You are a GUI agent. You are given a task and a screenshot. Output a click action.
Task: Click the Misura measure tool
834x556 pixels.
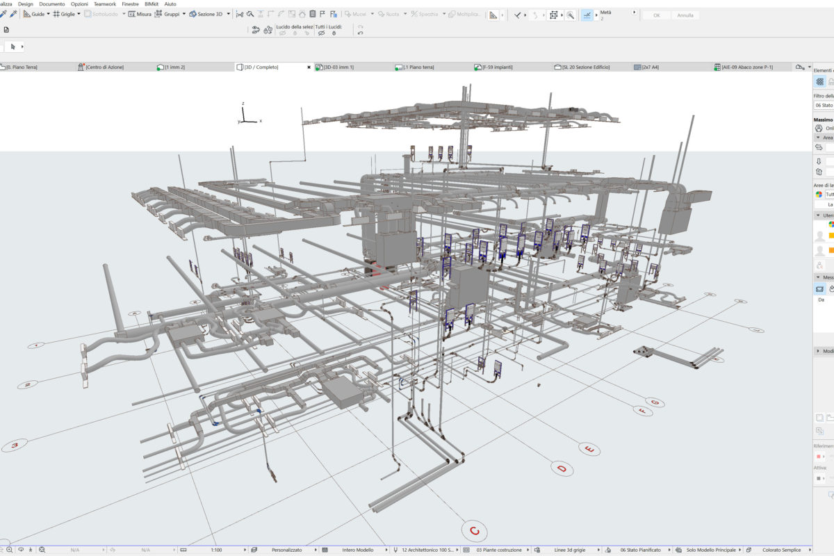point(140,14)
